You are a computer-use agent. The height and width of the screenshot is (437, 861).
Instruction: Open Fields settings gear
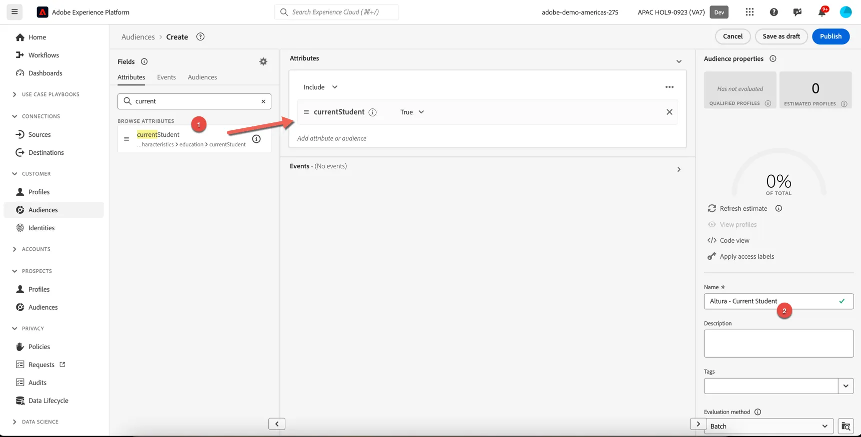263,61
